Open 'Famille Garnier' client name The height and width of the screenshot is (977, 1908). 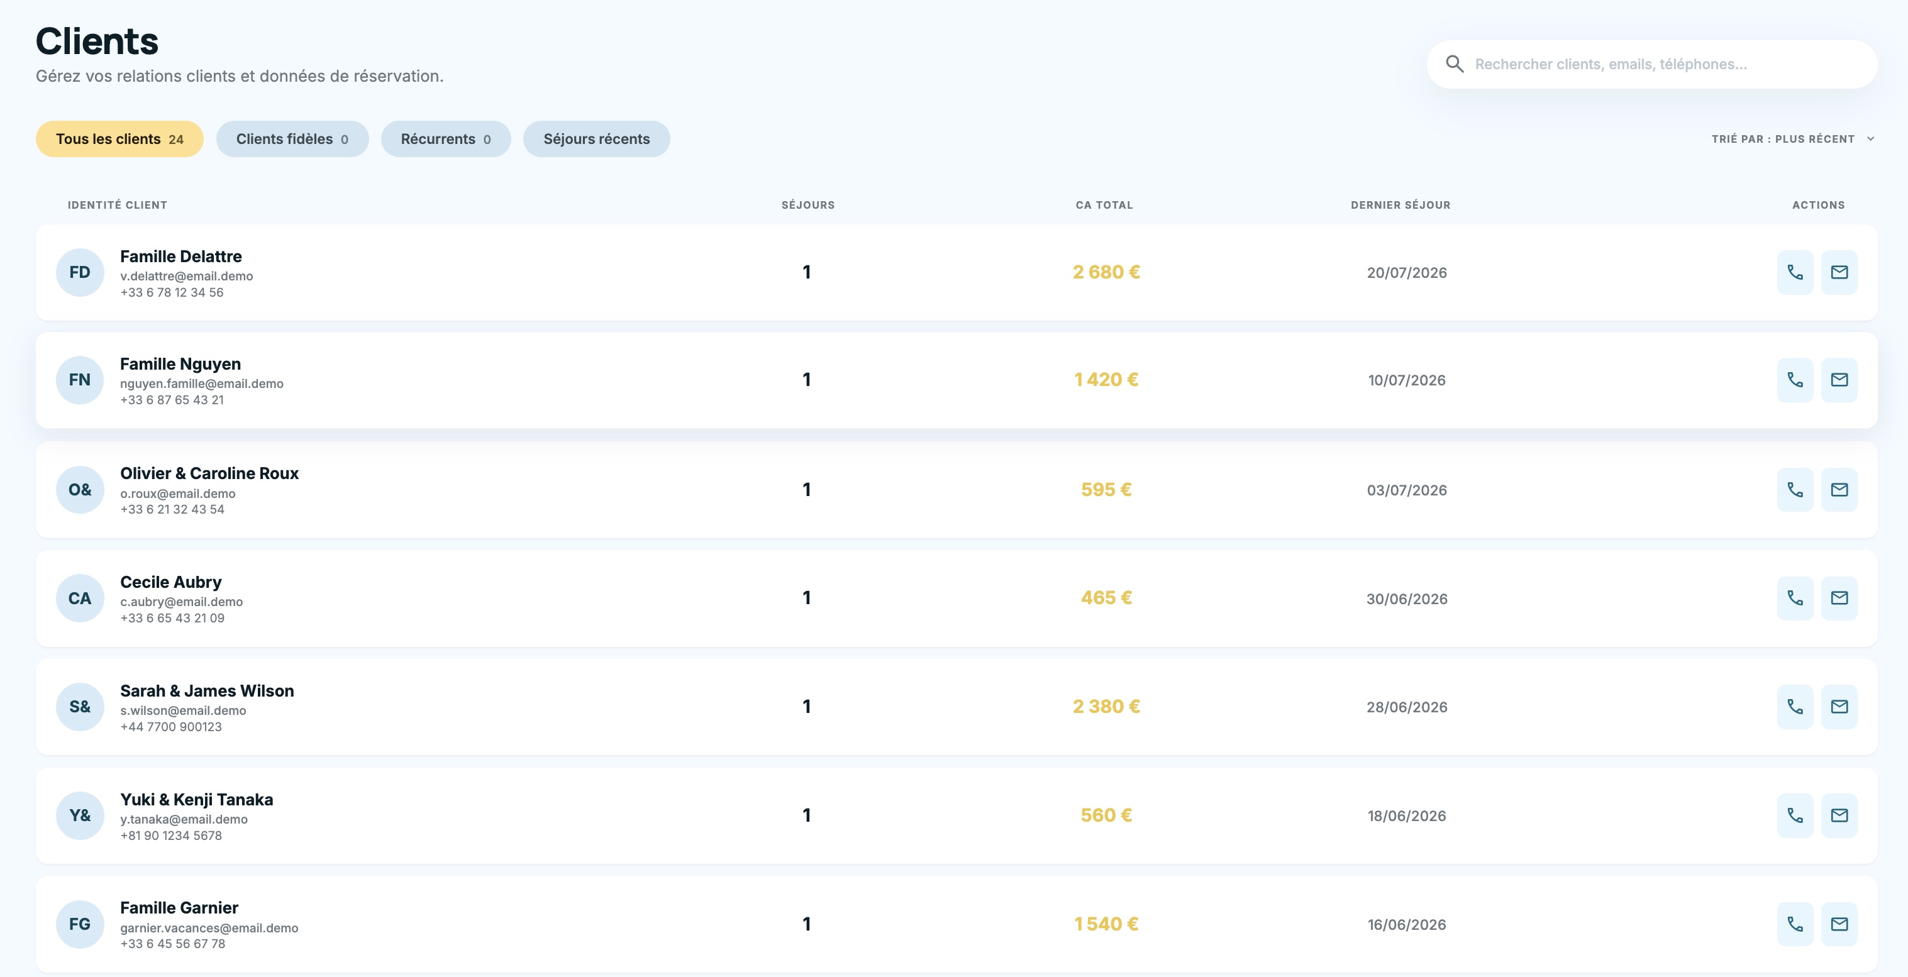(179, 908)
